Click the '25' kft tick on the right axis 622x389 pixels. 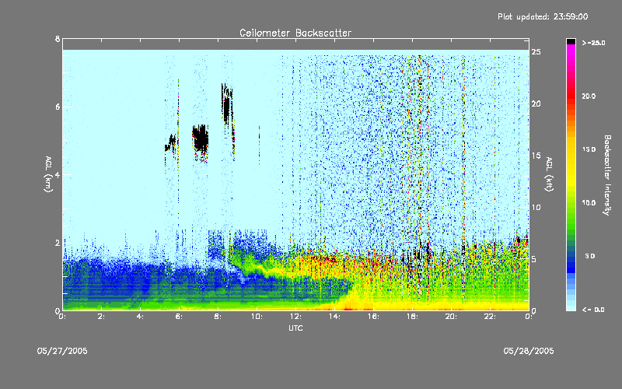536,52
